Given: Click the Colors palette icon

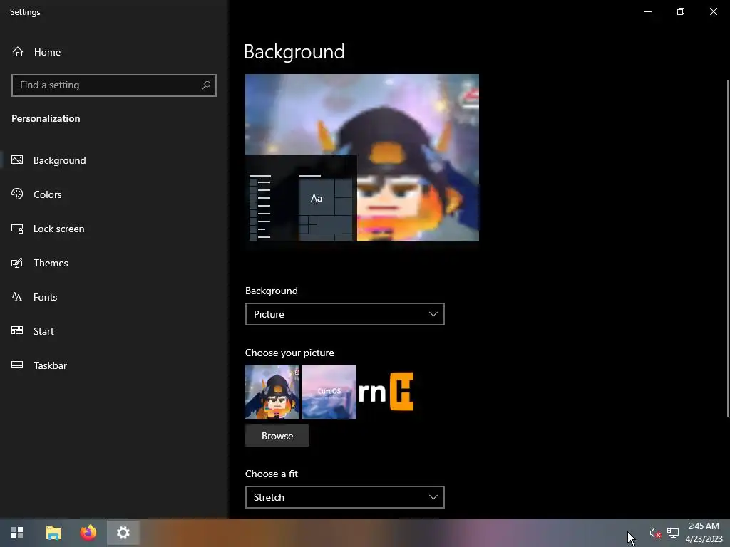Looking at the screenshot, I should [17, 194].
